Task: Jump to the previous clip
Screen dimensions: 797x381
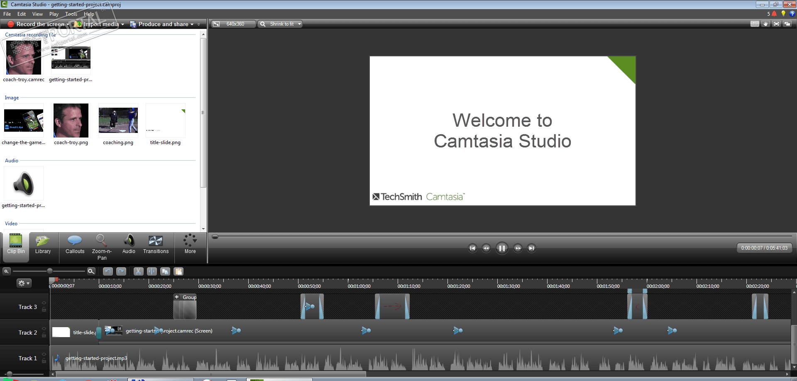Action: 472,248
